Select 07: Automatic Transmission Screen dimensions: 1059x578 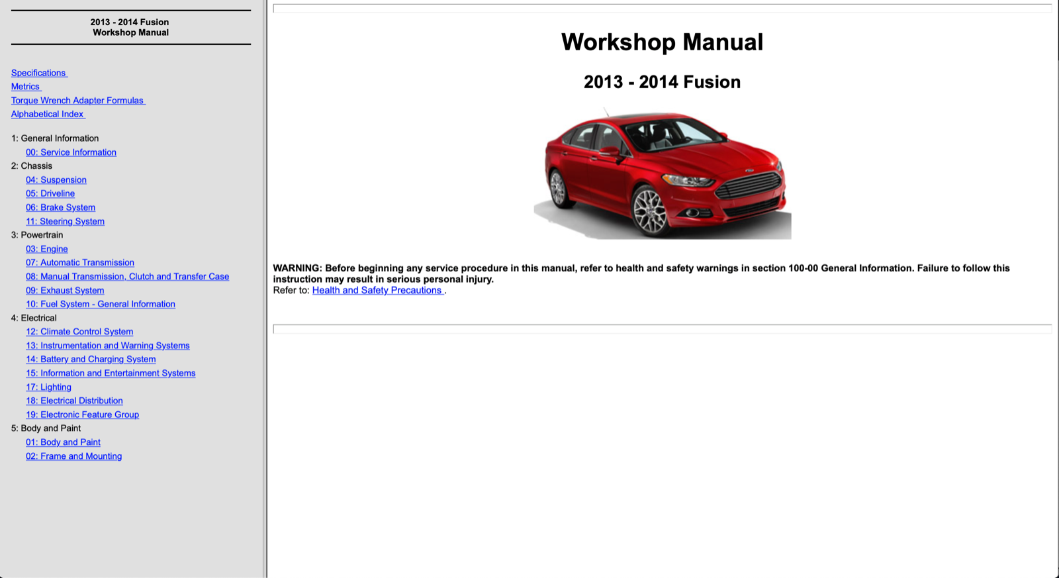79,263
